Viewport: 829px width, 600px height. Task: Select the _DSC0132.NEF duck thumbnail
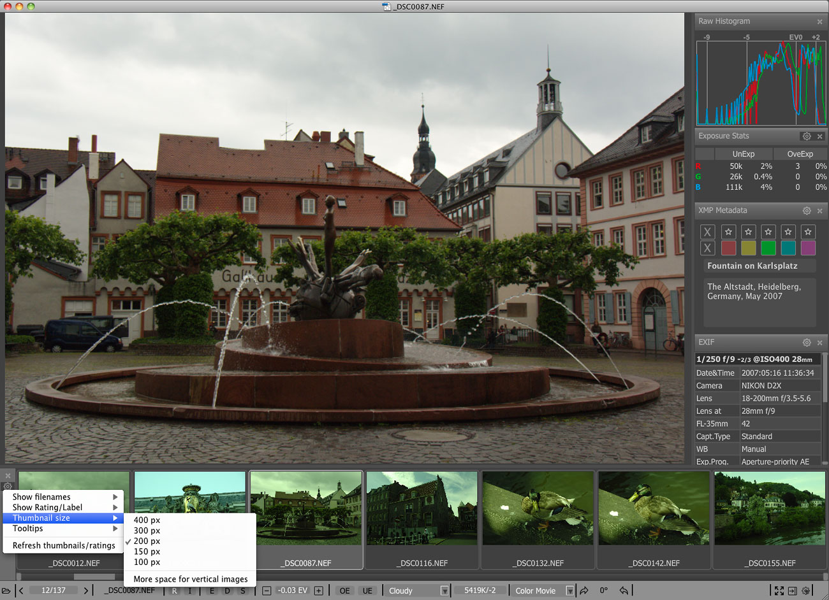coord(538,508)
